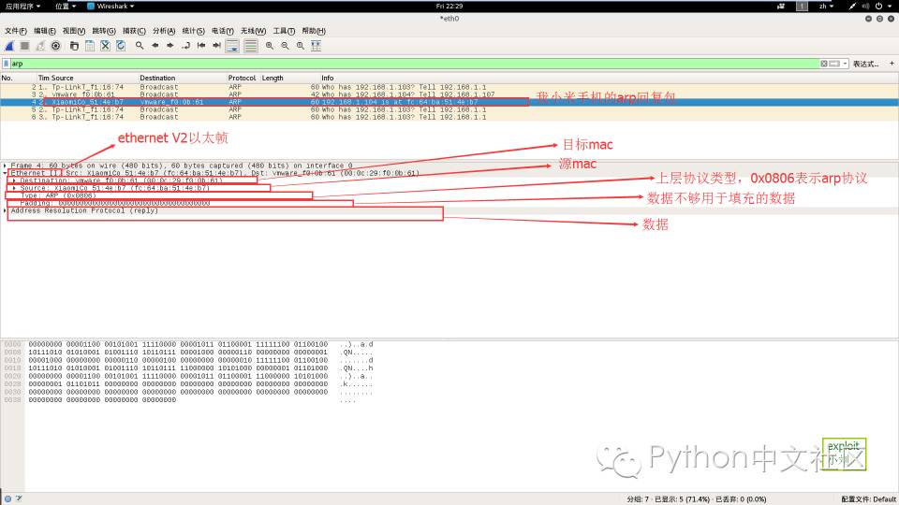Expand Address Resolution Protocol (reply) node
The height and width of the screenshot is (505, 899).
click(x=6, y=210)
